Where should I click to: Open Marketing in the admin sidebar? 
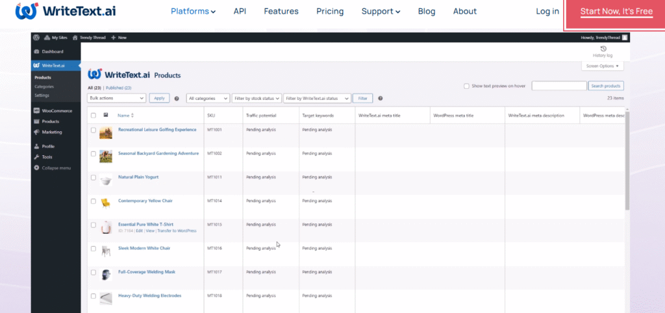(x=53, y=132)
